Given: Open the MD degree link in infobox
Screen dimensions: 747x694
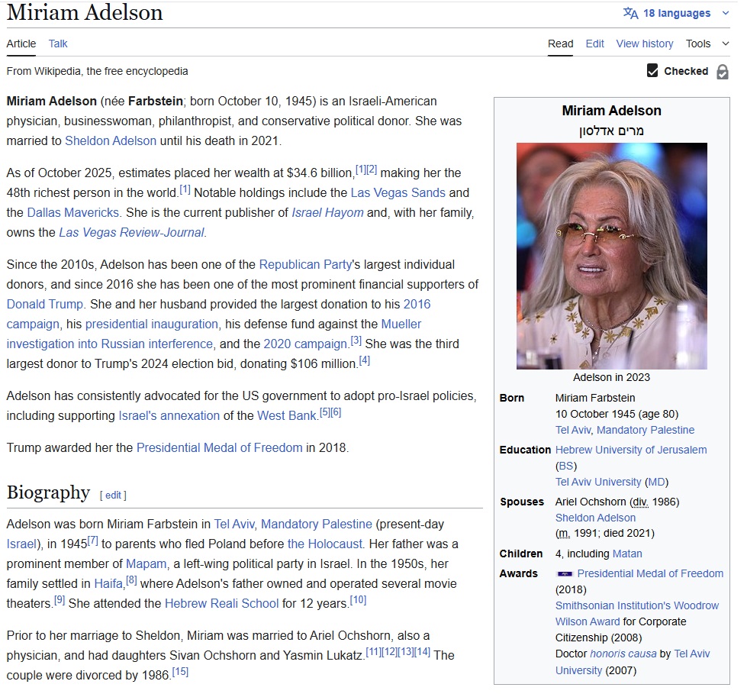Looking at the screenshot, I should [656, 482].
